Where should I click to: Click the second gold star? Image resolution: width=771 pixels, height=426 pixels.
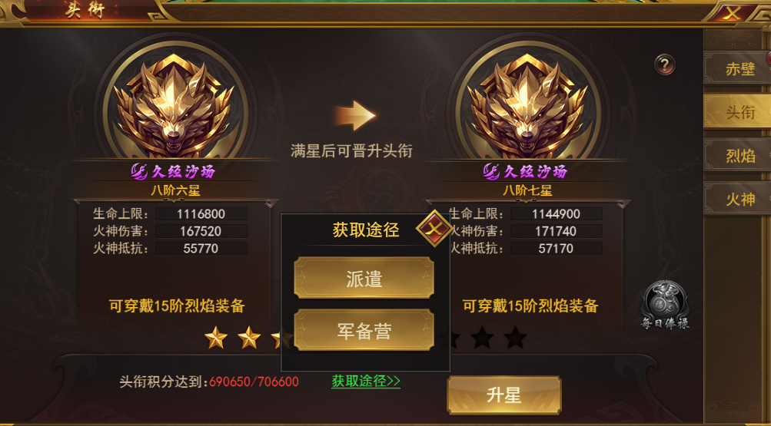coord(249,338)
